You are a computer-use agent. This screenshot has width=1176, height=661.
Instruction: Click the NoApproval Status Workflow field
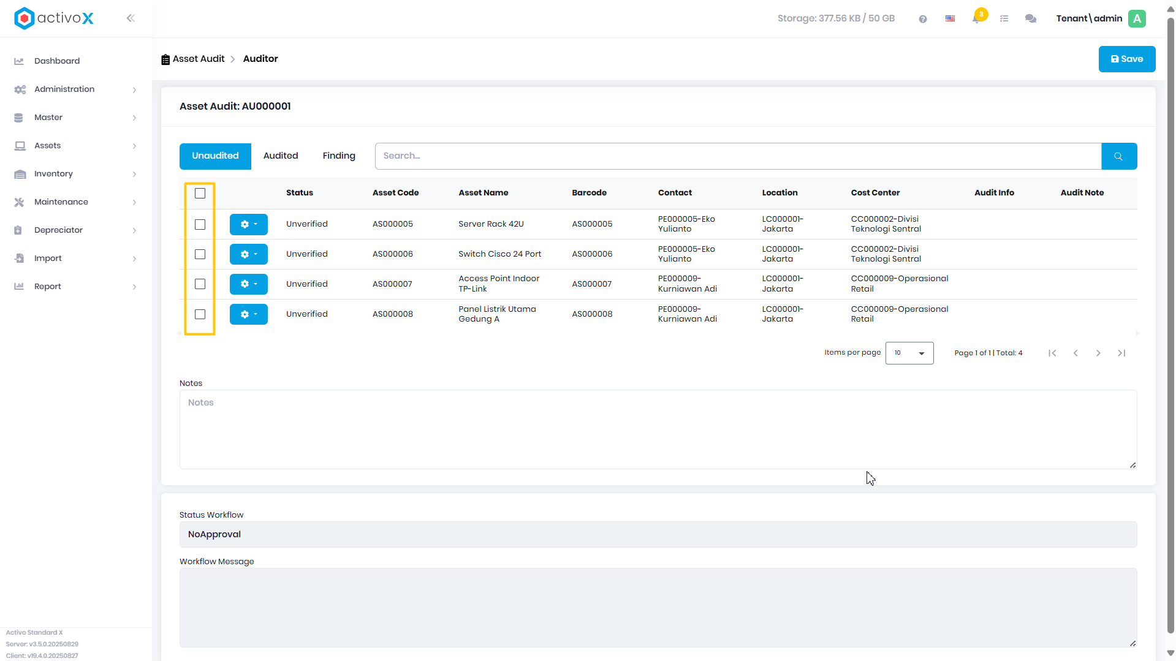(x=658, y=535)
